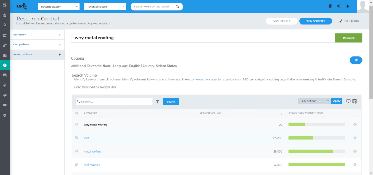Open the sidebar icon just below the chain link
373x175 pixels.
click(x=5, y=55)
